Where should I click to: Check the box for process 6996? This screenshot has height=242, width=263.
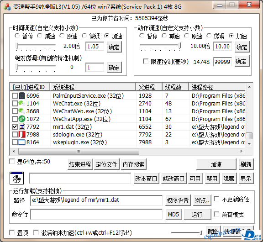pyautogui.click(x=15, y=96)
